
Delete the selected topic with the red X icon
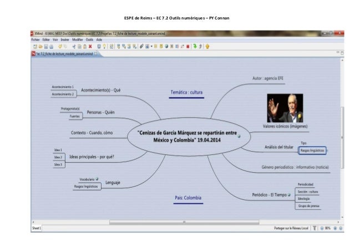[90, 47]
